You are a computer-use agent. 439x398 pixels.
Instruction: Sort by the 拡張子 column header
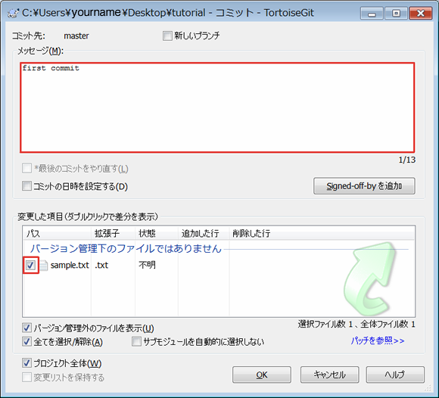point(113,233)
